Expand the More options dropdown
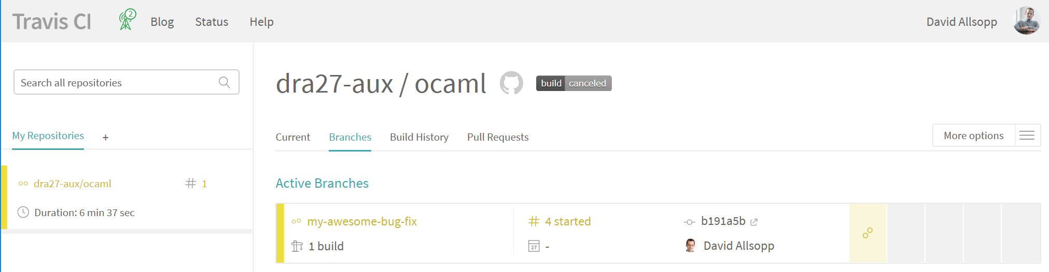The width and height of the screenshot is (1049, 272). coord(973,135)
